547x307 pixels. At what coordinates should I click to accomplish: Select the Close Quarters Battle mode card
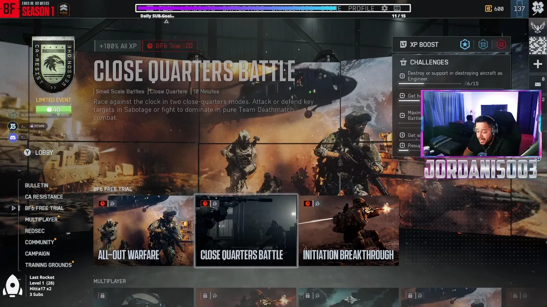point(246,231)
